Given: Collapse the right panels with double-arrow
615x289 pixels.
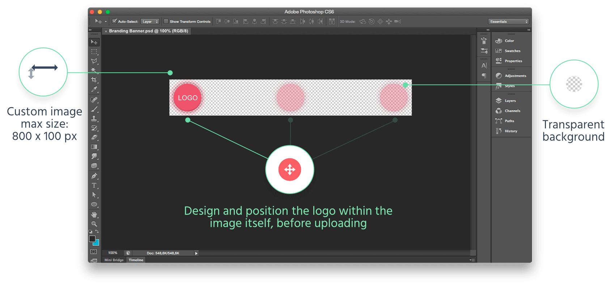Looking at the screenshot, I should [529, 30].
